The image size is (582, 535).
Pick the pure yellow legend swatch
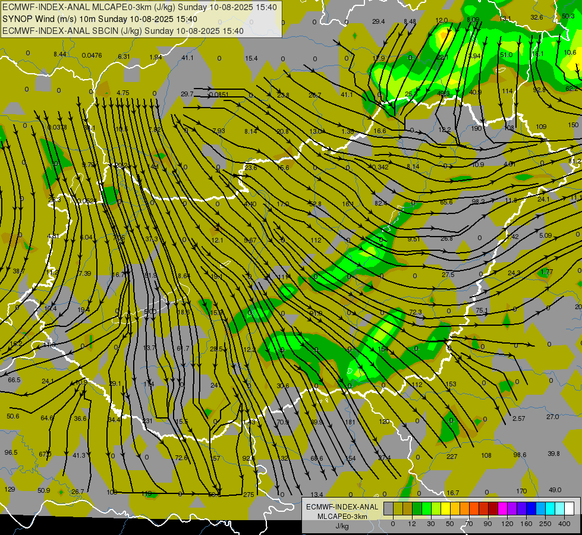(x=446, y=508)
